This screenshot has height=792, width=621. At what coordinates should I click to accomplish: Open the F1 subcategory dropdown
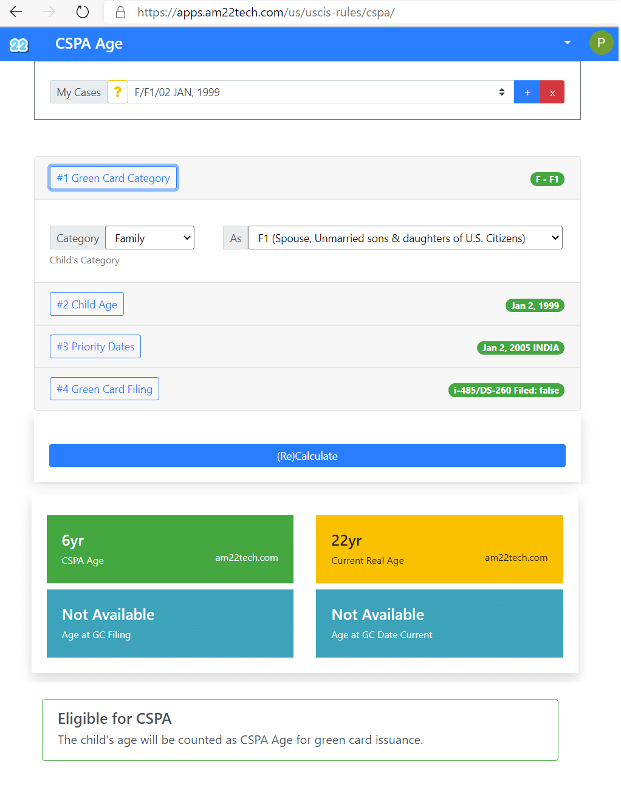(405, 238)
